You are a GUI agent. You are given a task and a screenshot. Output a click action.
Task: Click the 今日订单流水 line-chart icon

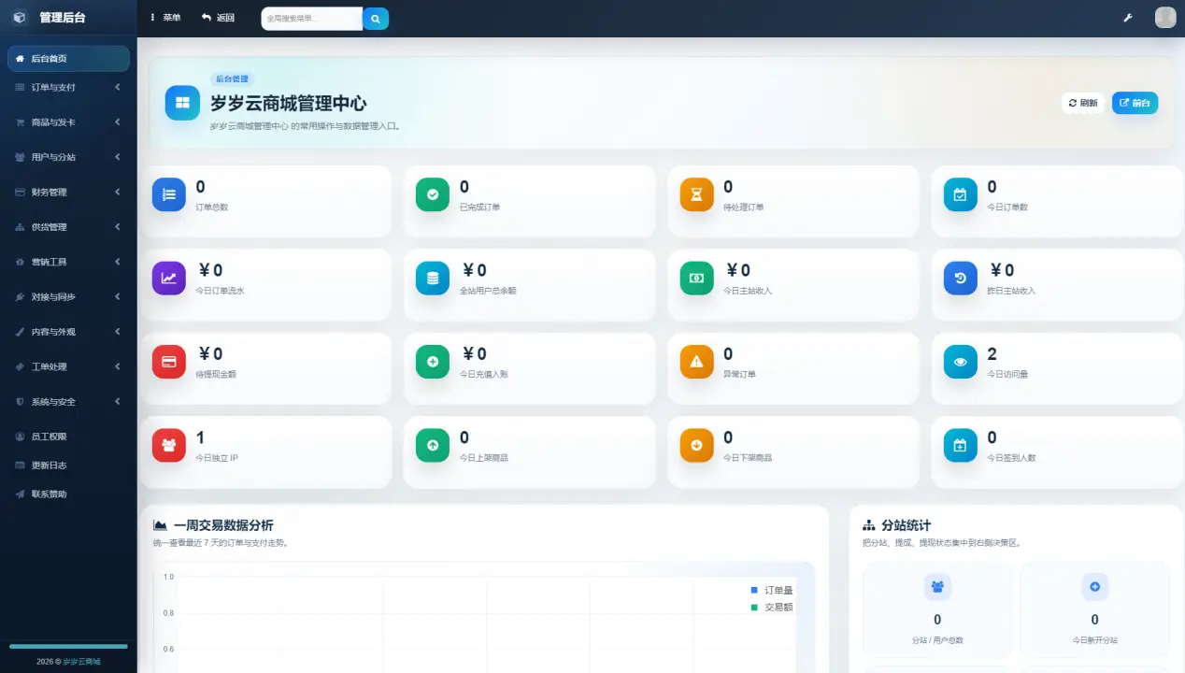169,278
